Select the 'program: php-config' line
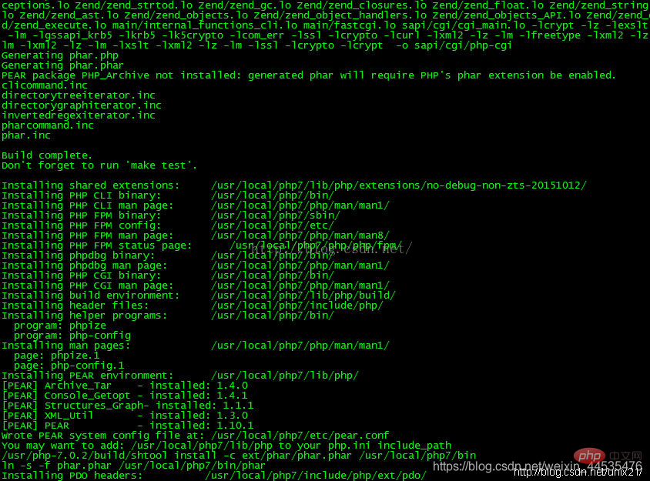 click(x=72, y=336)
